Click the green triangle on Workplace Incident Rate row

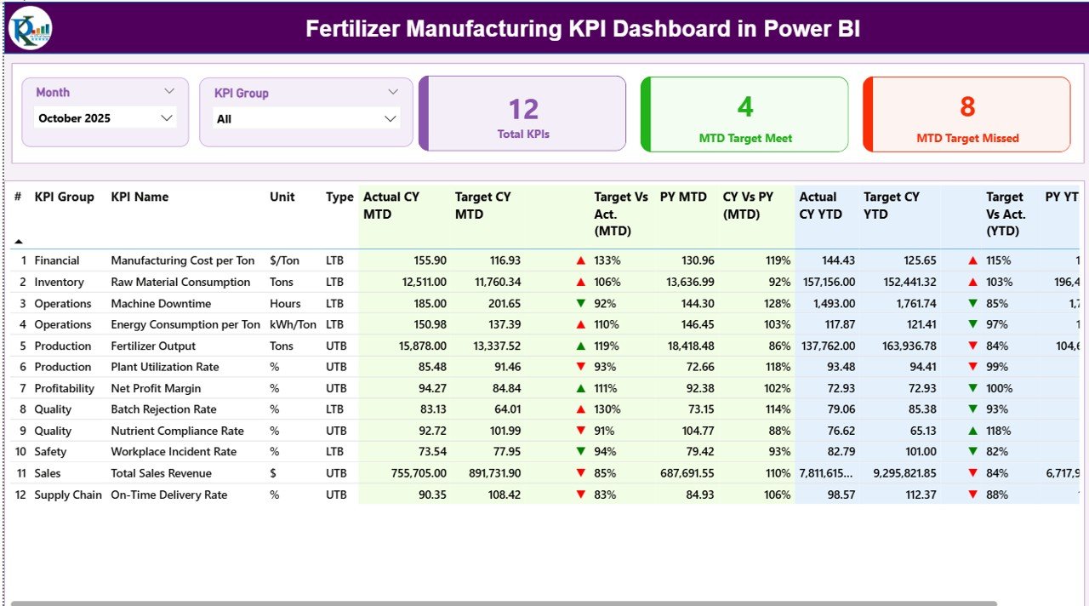pos(582,452)
